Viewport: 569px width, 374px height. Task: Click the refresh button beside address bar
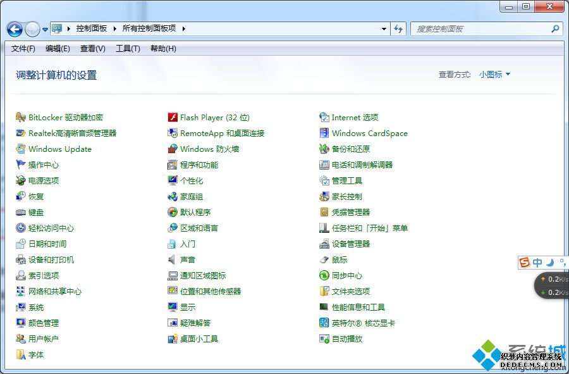(x=398, y=28)
